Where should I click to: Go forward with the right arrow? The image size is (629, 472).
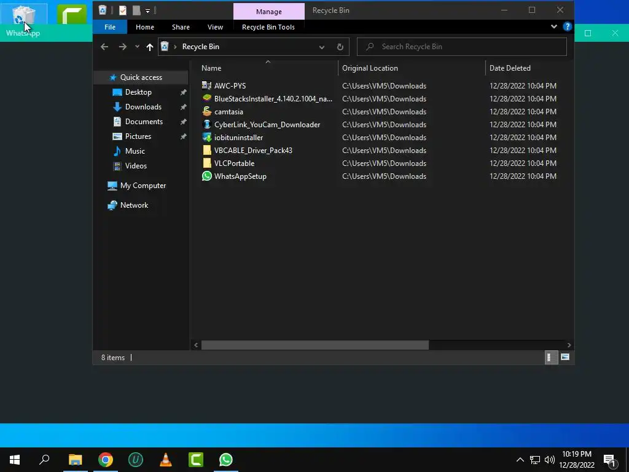pos(123,47)
